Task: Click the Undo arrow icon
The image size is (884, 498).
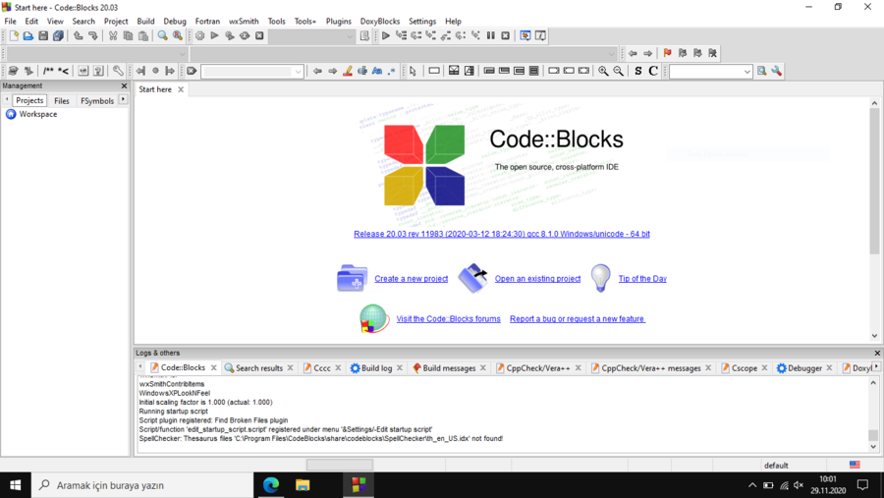Action: pos(78,35)
